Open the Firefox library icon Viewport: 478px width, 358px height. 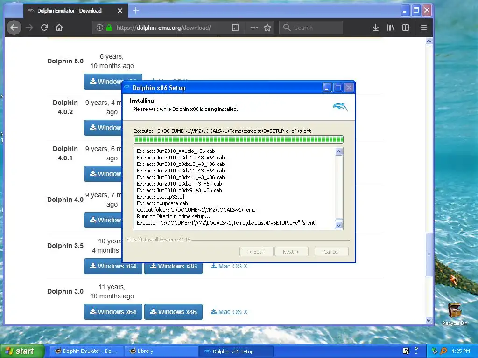coord(391,28)
